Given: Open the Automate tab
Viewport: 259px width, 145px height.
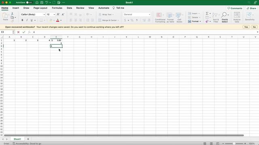Looking at the screenshot, I should tap(104, 8).
